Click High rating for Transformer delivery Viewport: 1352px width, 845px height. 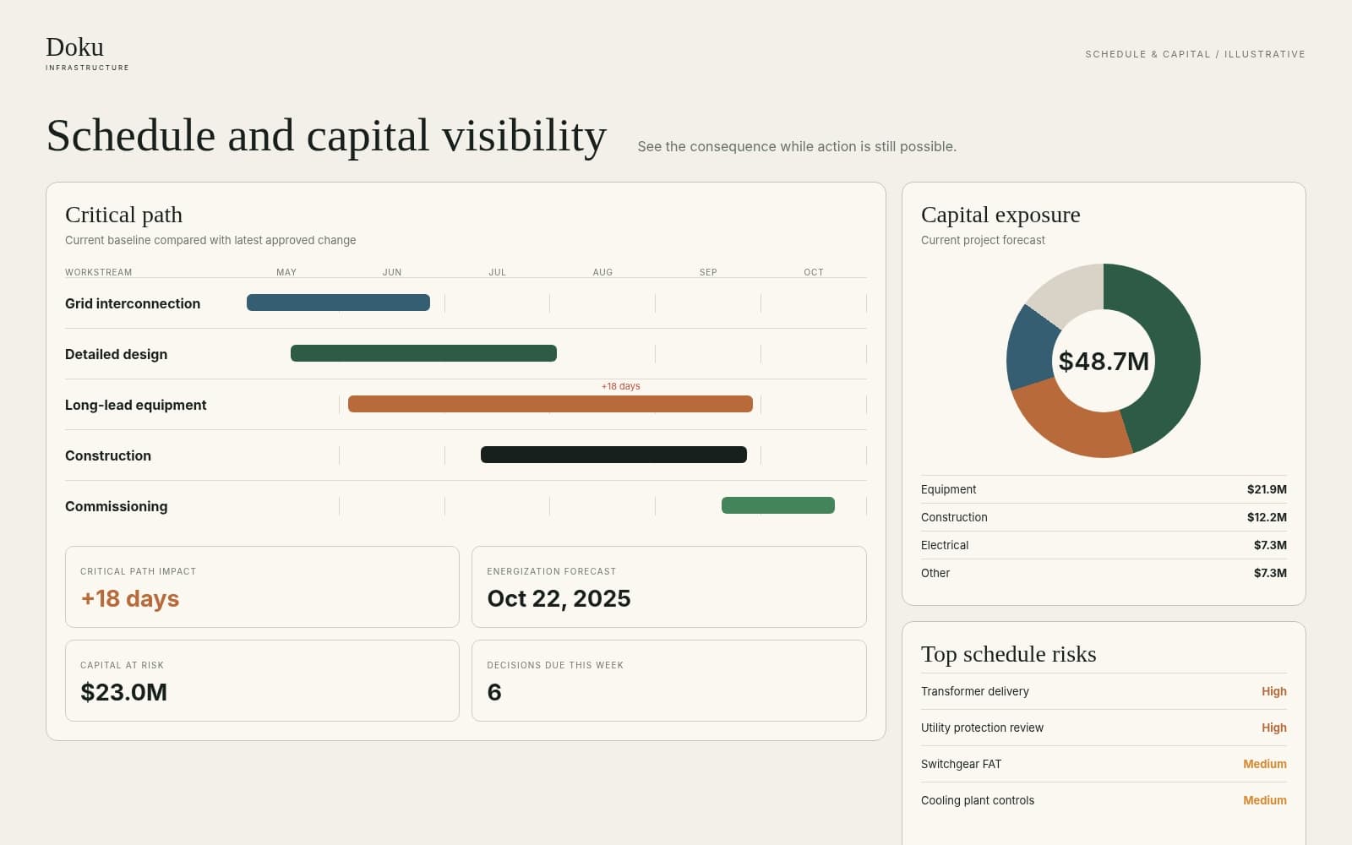1274,691
